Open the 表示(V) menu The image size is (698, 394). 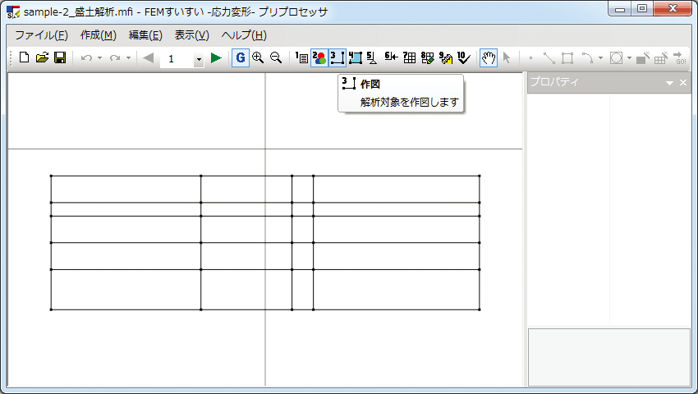[192, 35]
